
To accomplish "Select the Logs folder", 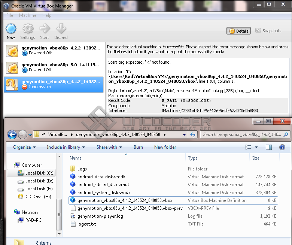I will coord(82,169).
